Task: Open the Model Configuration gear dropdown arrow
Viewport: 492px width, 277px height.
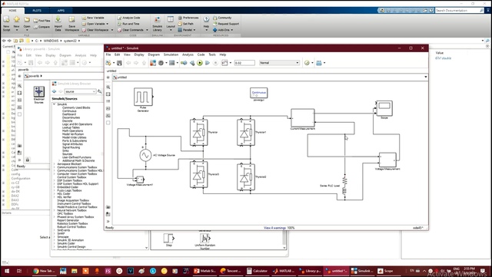Action: pos(166,63)
